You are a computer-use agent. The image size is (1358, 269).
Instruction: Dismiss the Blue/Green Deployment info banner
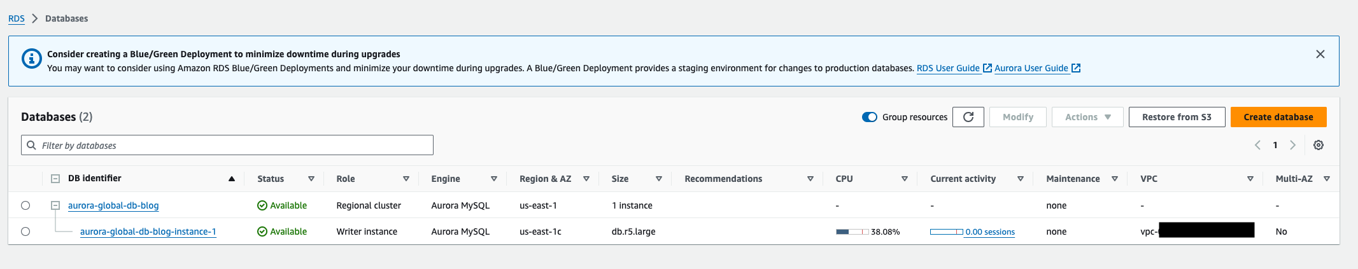[1320, 55]
